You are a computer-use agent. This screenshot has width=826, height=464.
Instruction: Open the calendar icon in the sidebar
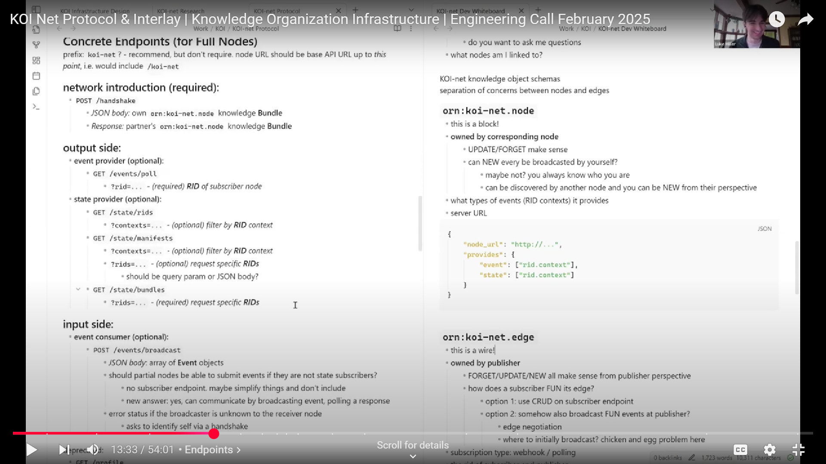(x=37, y=76)
